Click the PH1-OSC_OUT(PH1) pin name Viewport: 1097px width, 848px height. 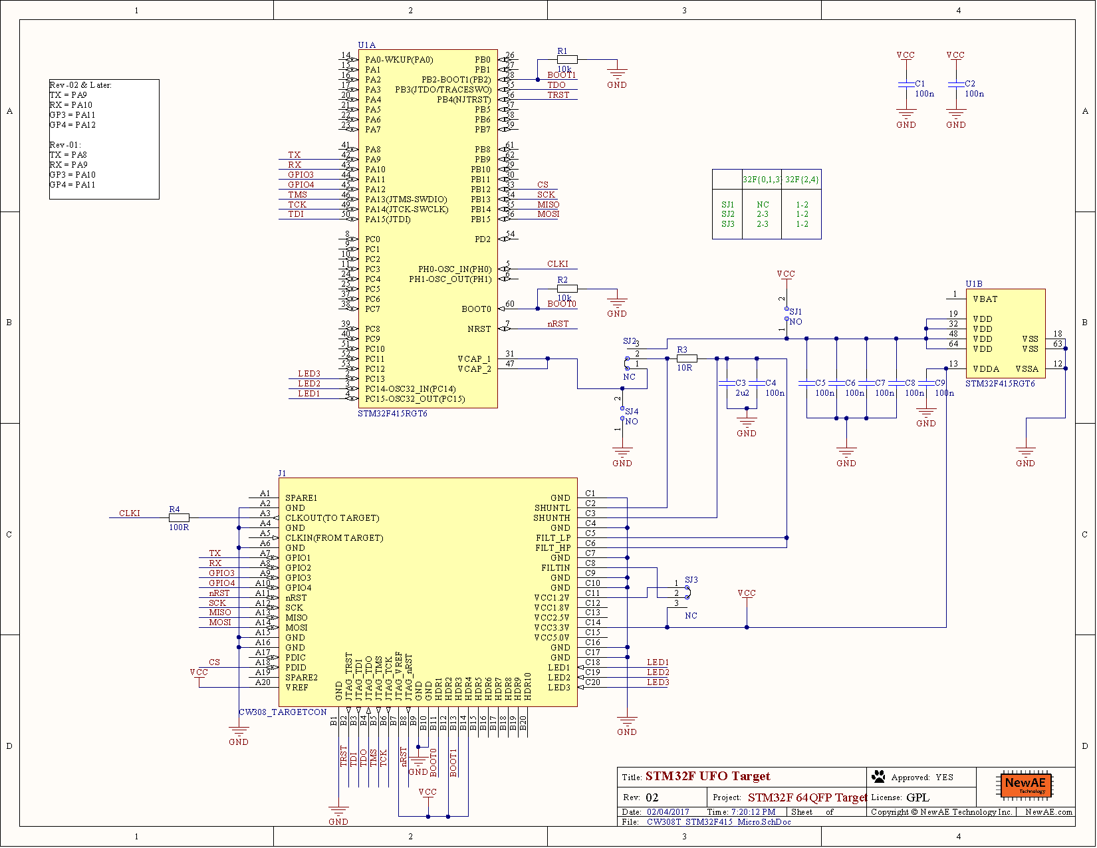[450, 279]
